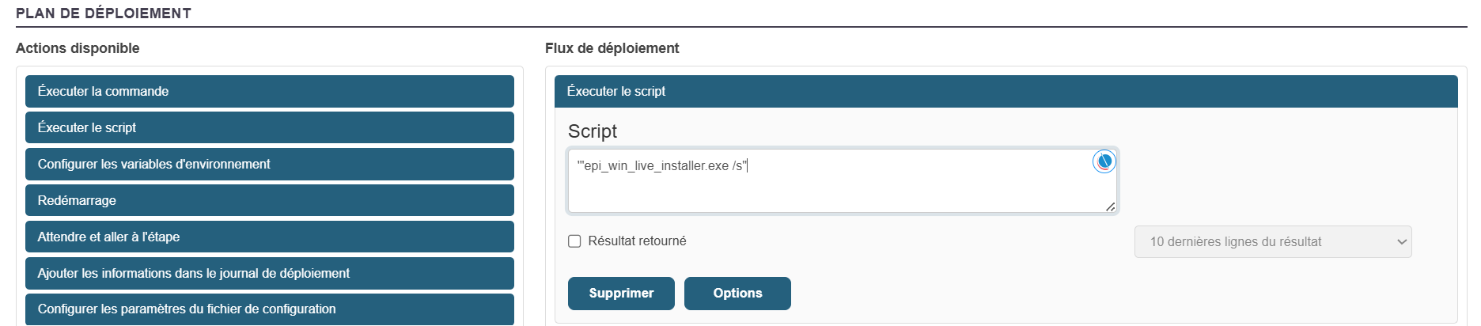Add the Attendre et aller à l'étape action

pyautogui.click(x=269, y=237)
